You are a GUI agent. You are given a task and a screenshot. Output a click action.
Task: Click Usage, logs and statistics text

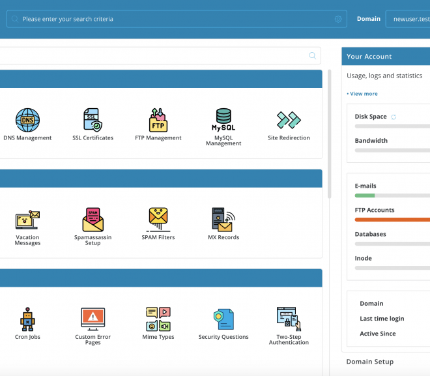click(384, 76)
